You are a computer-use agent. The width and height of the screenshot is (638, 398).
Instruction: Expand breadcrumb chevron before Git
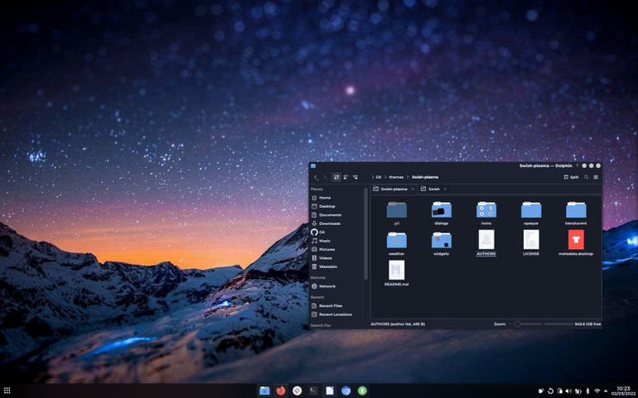[x=372, y=177]
